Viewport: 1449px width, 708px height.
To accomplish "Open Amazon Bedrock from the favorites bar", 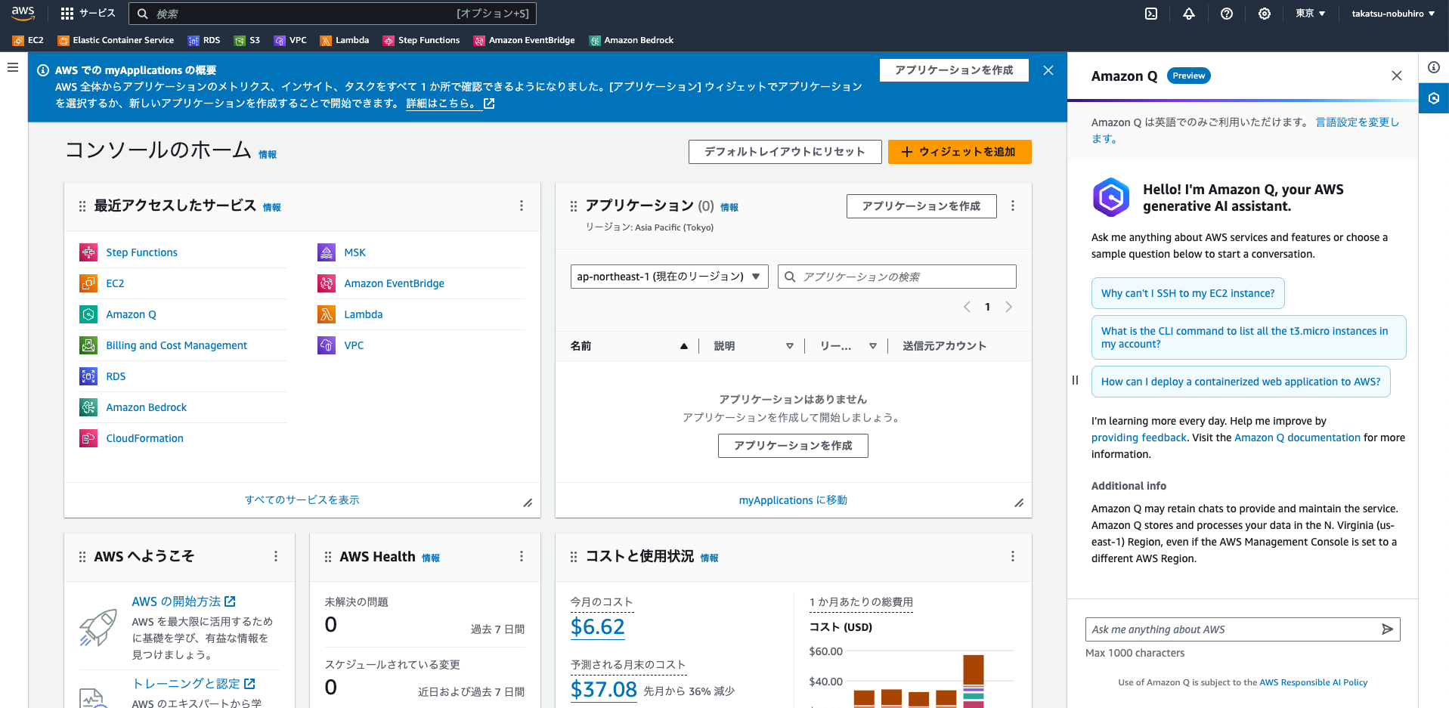I will coord(631,41).
